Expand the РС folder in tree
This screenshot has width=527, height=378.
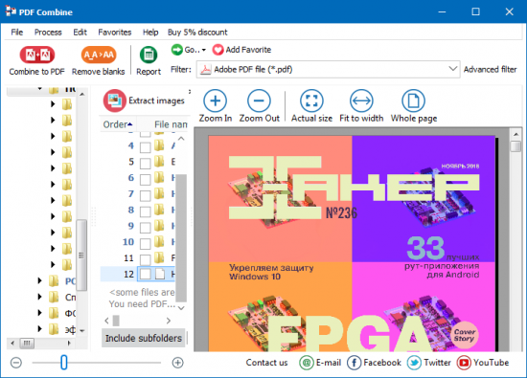coord(39,280)
